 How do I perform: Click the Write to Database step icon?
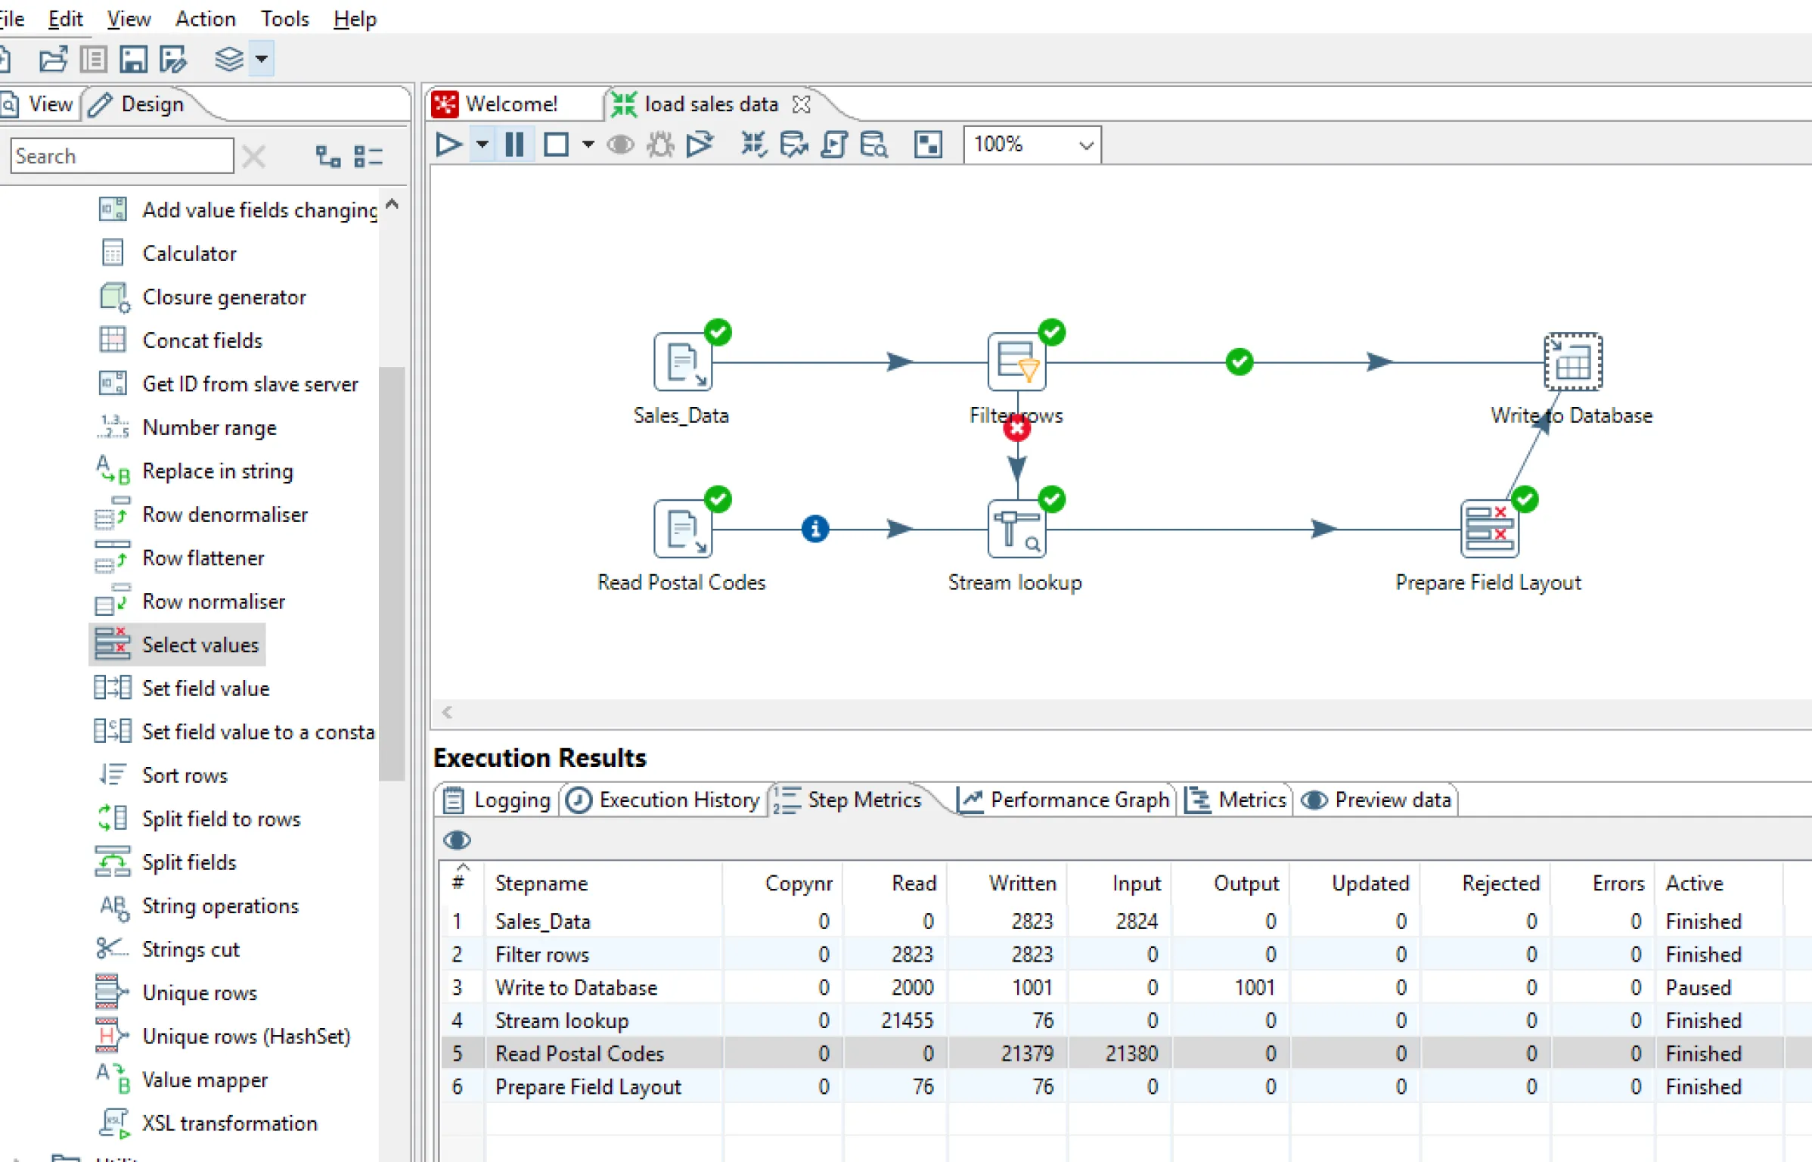click(x=1572, y=362)
